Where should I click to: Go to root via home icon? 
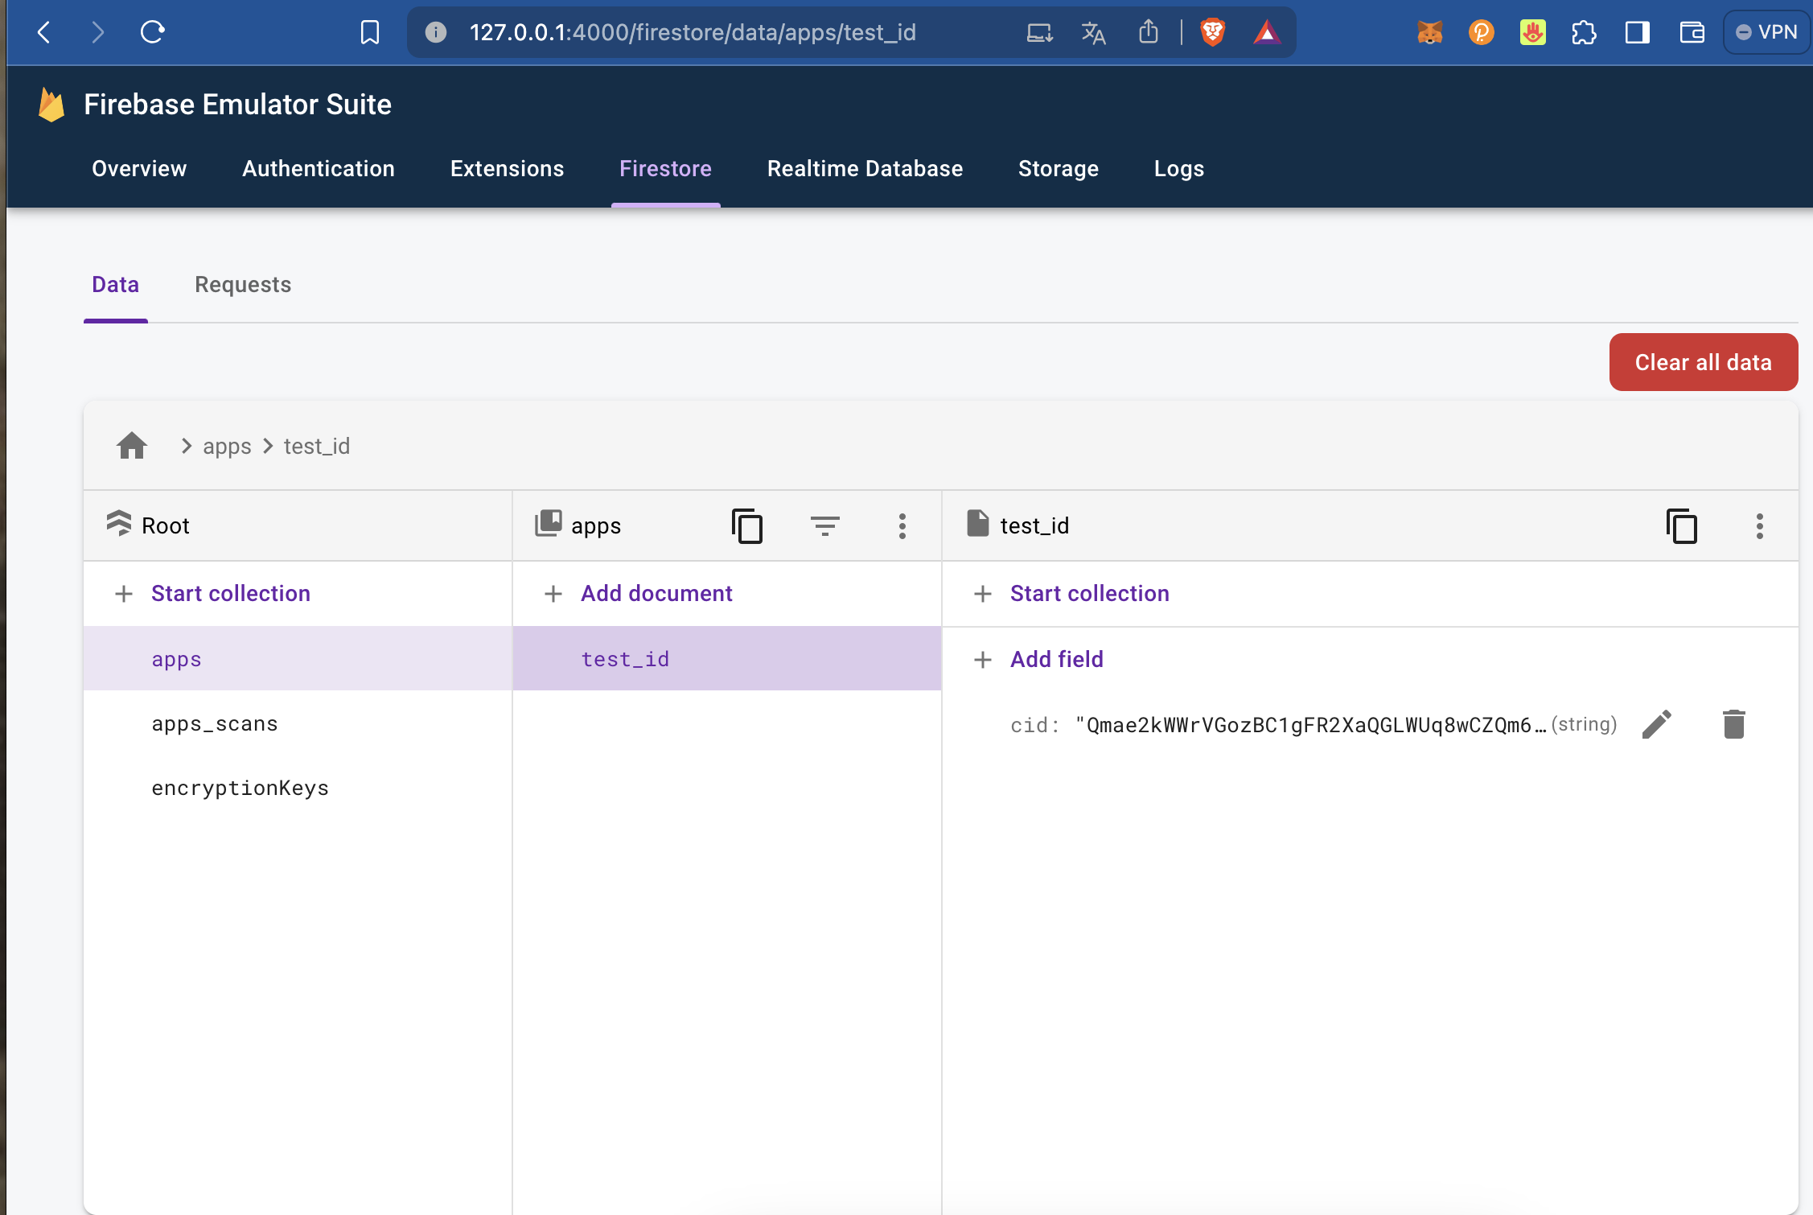pos(132,446)
